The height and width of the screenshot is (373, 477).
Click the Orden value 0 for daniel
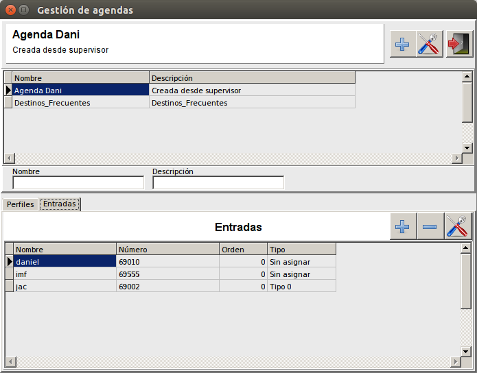pos(244,262)
